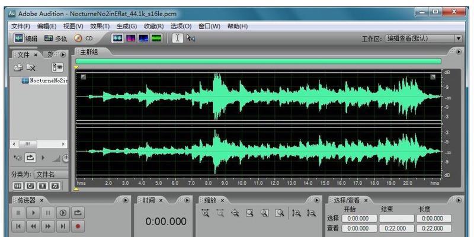Screen dimensions: 474x237
Task: Open 选择/查看 panel options menu arrow
Action: tap(459, 200)
